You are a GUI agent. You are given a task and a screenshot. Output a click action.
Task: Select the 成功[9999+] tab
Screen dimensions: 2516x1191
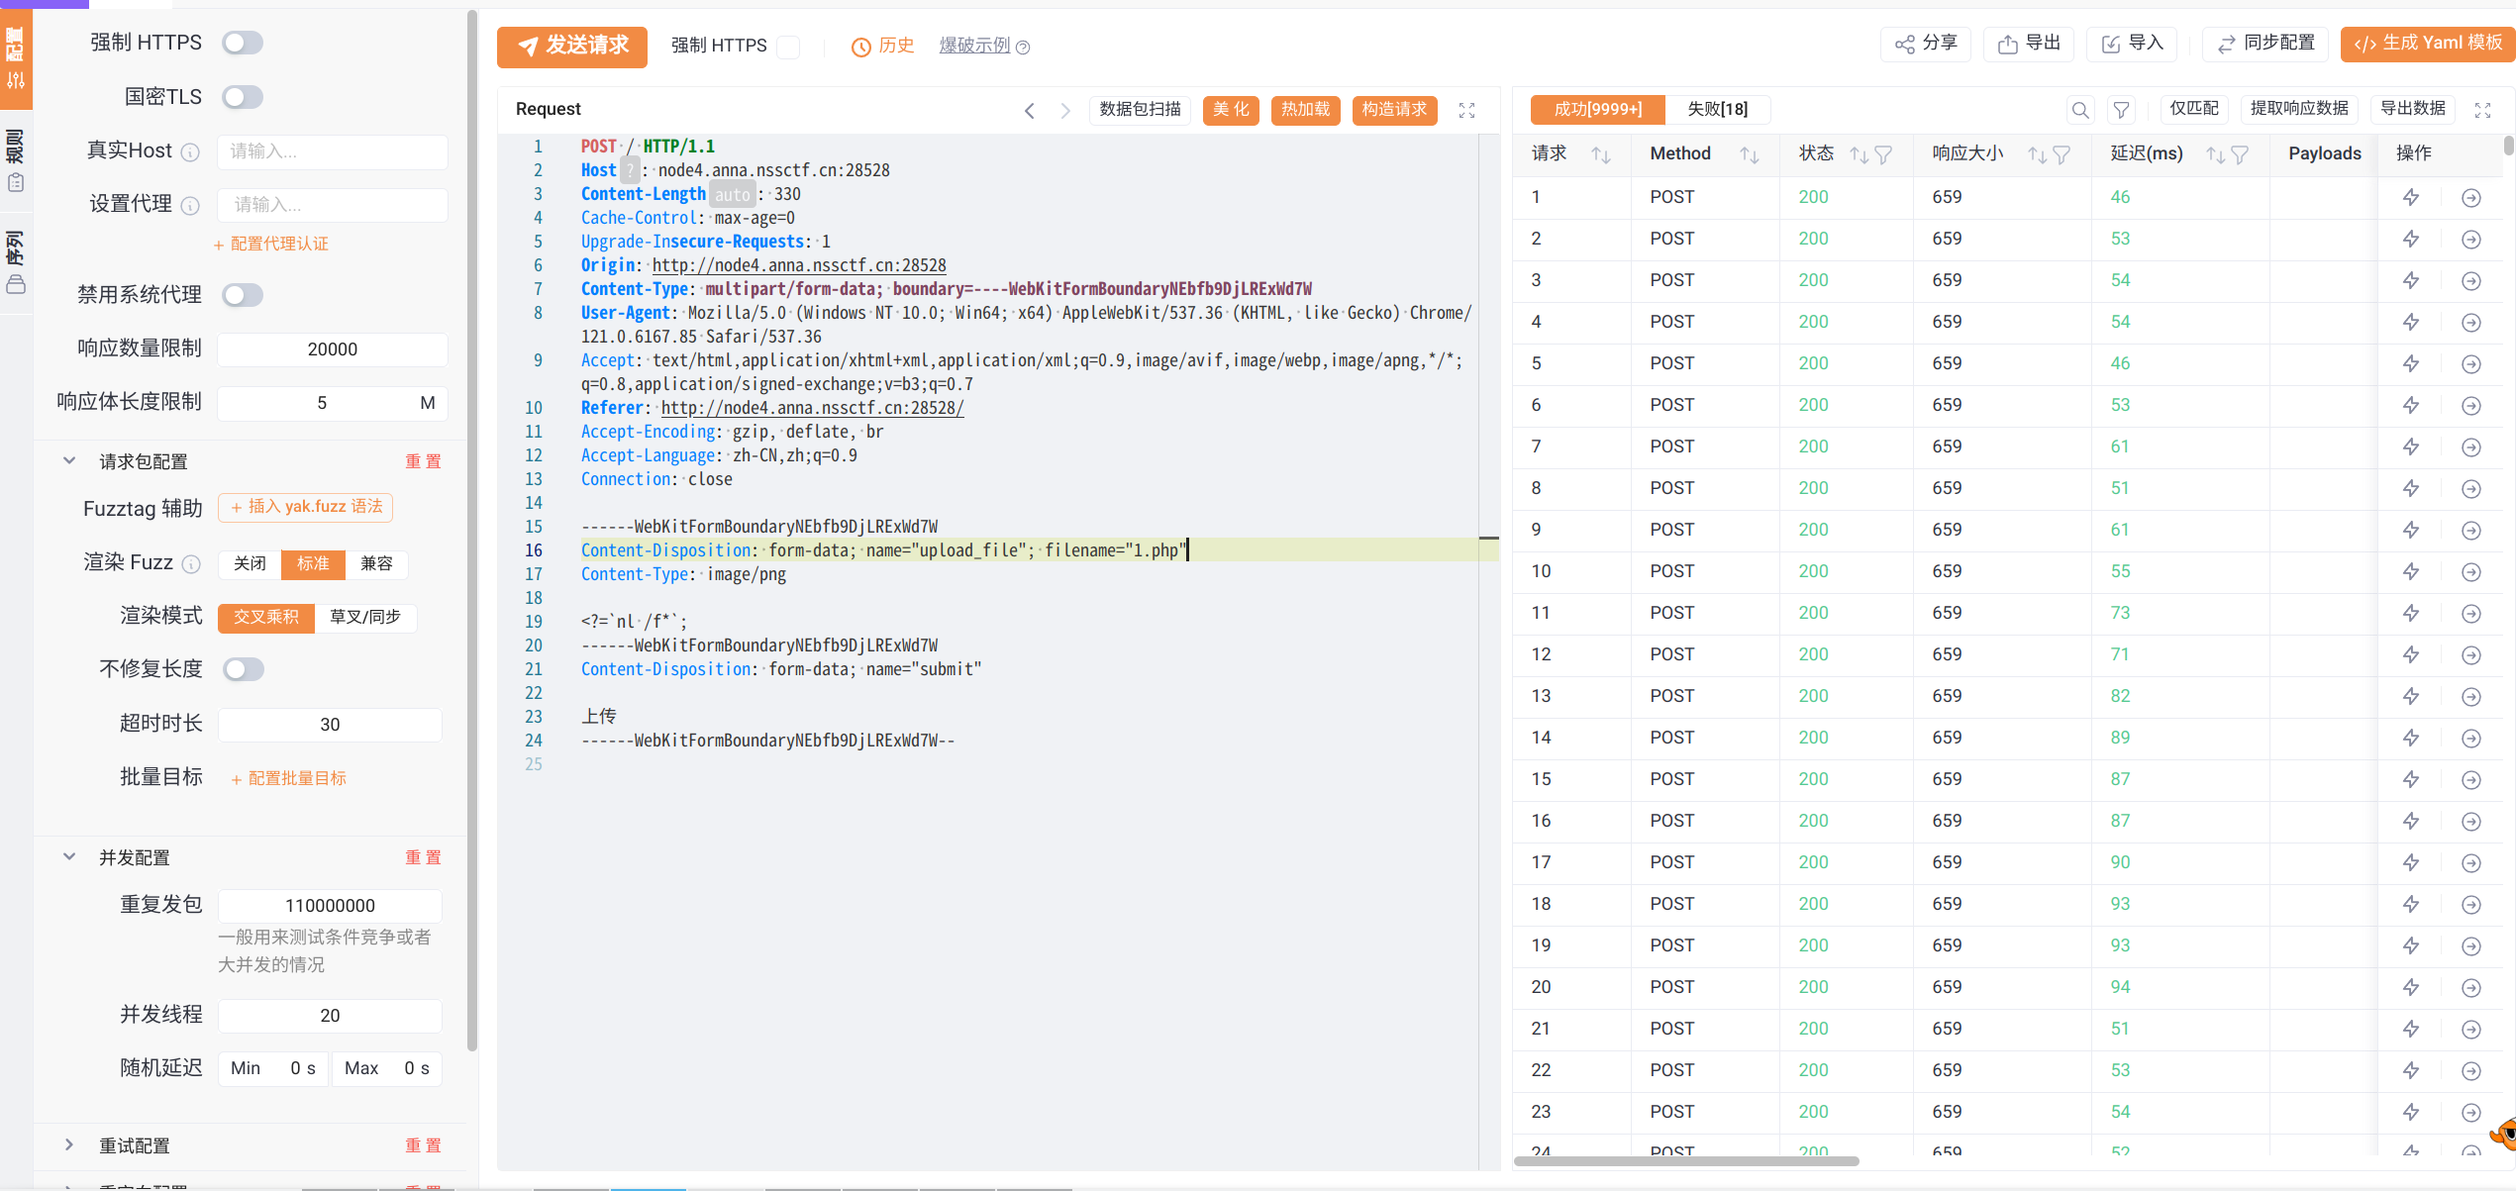[1597, 110]
